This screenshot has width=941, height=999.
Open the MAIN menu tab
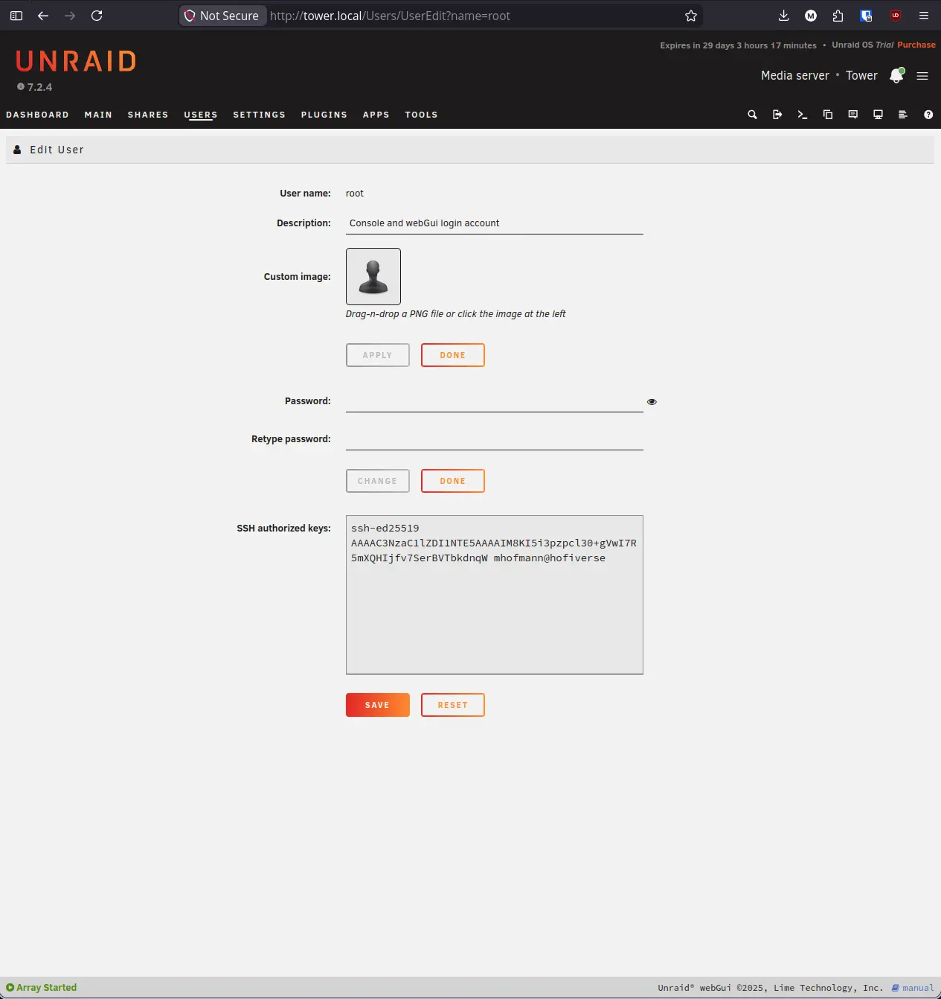tap(98, 115)
